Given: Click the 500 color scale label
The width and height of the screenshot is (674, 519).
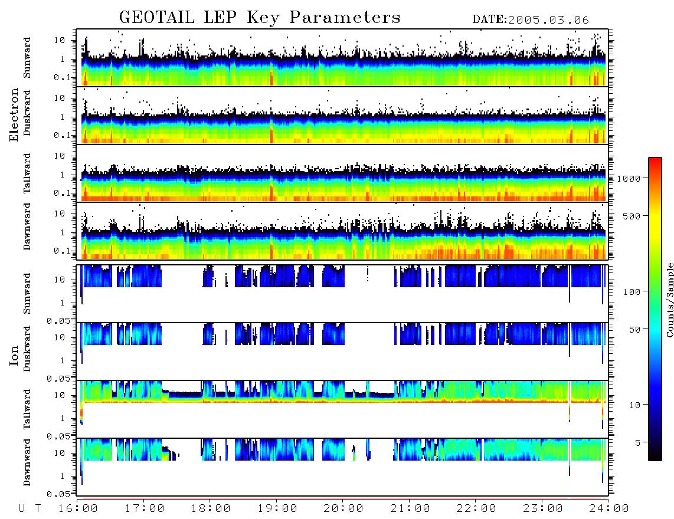Looking at the screenshot, I should 632,216.
